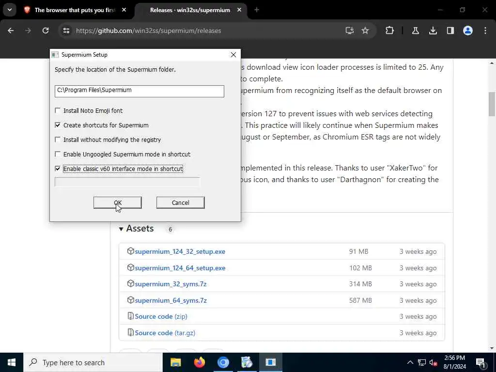Screen dimensions: 496x372
Task: Uncheck classic v60 interface mode option
Action: tap(58, 169)
